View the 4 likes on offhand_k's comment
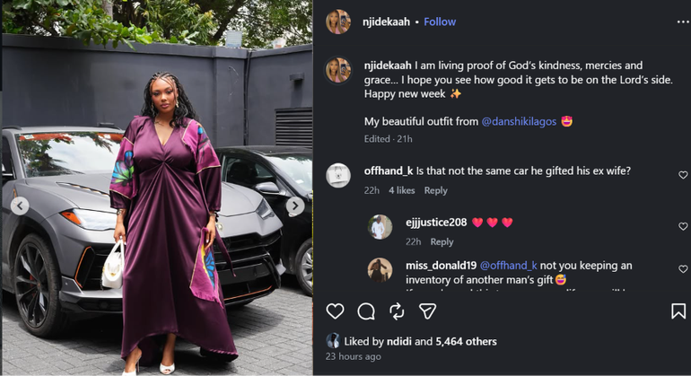Viewport: 691px width, 376px height. coord(401,190)
